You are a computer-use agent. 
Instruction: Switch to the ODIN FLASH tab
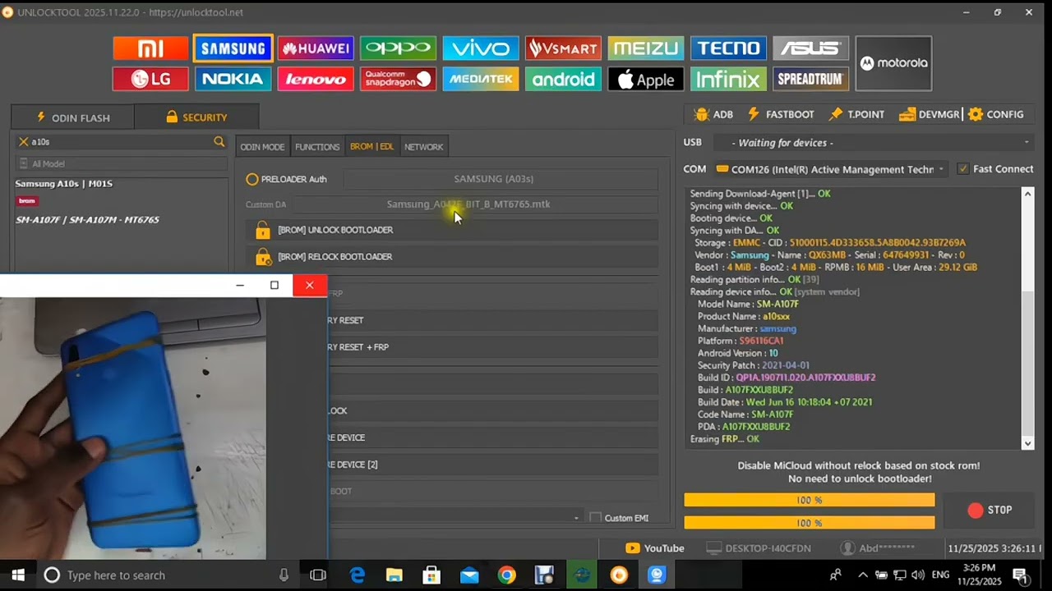click(x=72, y=117)
